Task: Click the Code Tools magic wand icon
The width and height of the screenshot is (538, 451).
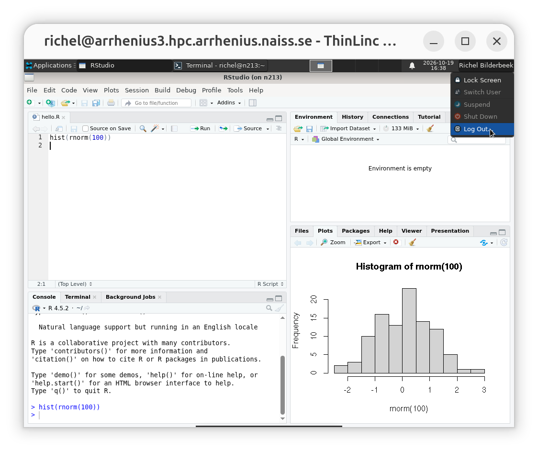Action: 155,128
